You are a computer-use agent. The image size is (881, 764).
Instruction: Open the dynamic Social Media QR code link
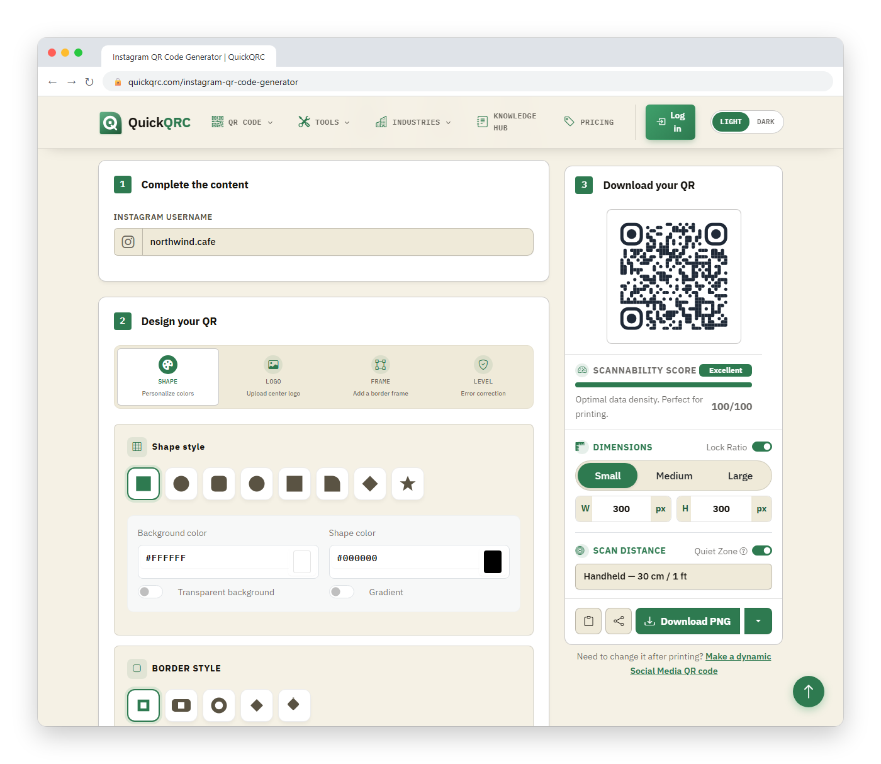[x=700, y=664]
